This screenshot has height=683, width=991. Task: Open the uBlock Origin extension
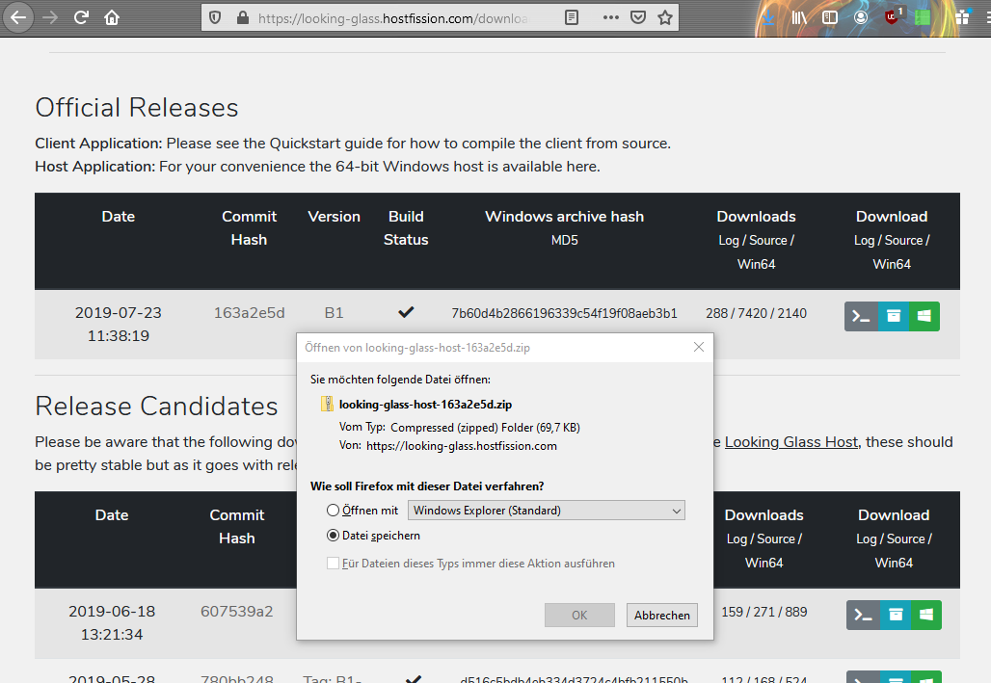click(x=893, y=17)
